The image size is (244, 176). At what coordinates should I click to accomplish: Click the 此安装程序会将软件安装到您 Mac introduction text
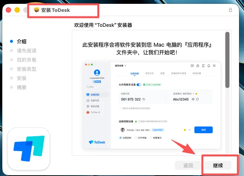(147, 49)
